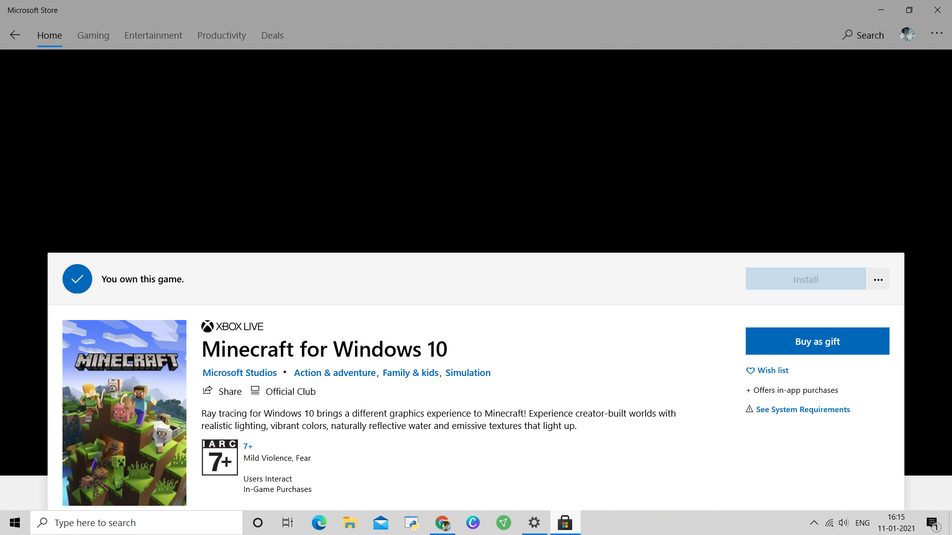
Task: Click text 'Mild Violence, Fear'
Action: pyautogui.click(x=277, y=458)
